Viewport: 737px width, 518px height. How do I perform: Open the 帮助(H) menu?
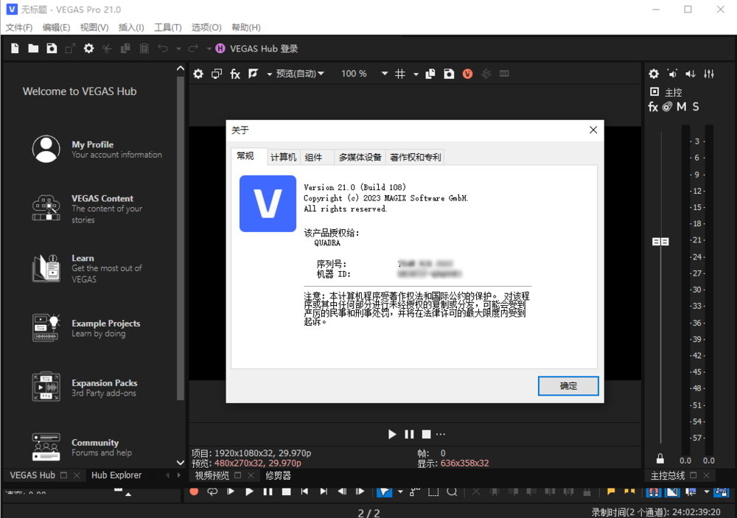[246, 27]
